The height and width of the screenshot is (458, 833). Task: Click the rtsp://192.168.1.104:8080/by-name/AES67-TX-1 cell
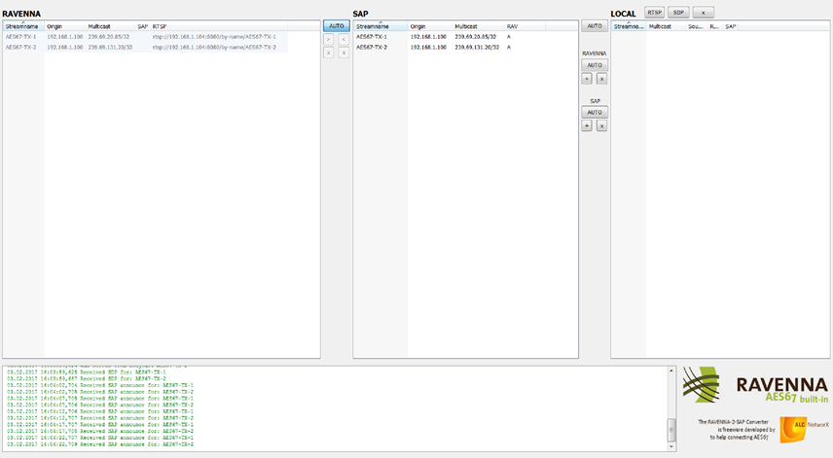tap(214, 37)
